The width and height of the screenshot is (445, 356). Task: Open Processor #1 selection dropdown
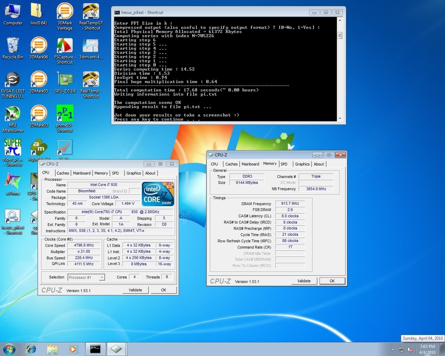(86, 277)
